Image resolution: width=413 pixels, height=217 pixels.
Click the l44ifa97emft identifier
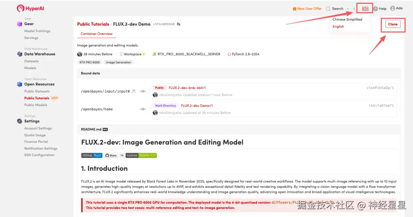[x=381, y=106]
